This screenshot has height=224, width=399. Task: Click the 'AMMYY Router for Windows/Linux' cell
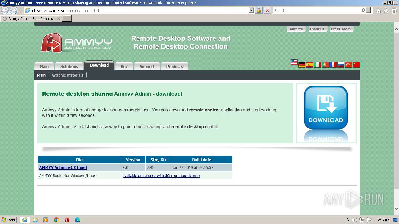coord(79,175)
